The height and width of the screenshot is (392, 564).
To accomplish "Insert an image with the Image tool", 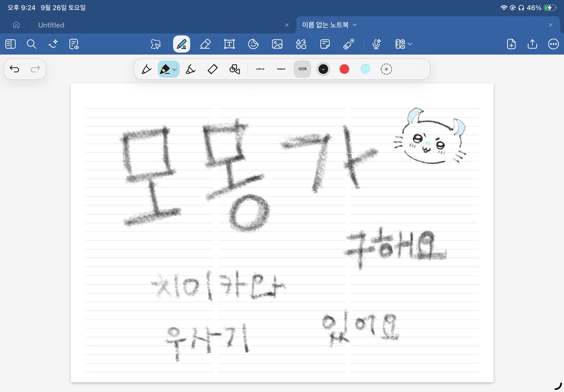I will (277, 44).
